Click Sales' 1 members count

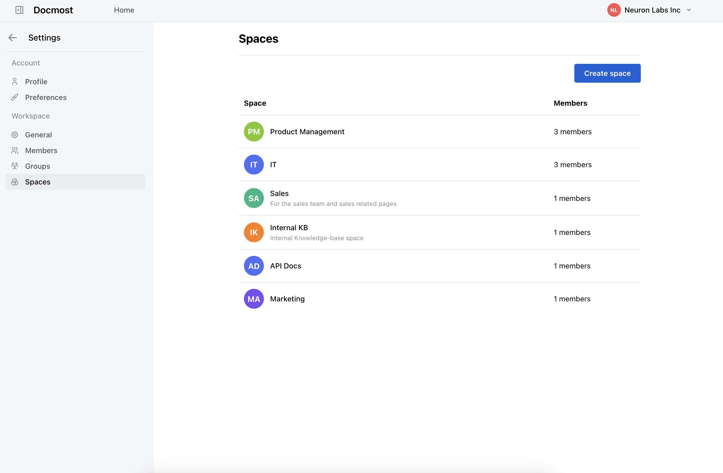tap(572, 198)
